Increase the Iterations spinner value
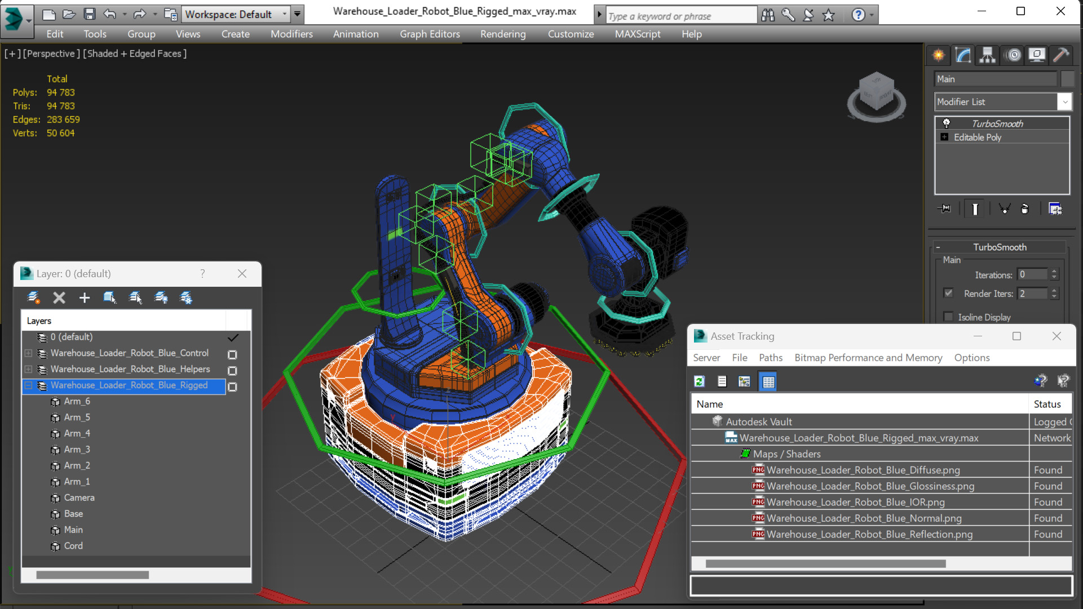 tap(1054, 271)
